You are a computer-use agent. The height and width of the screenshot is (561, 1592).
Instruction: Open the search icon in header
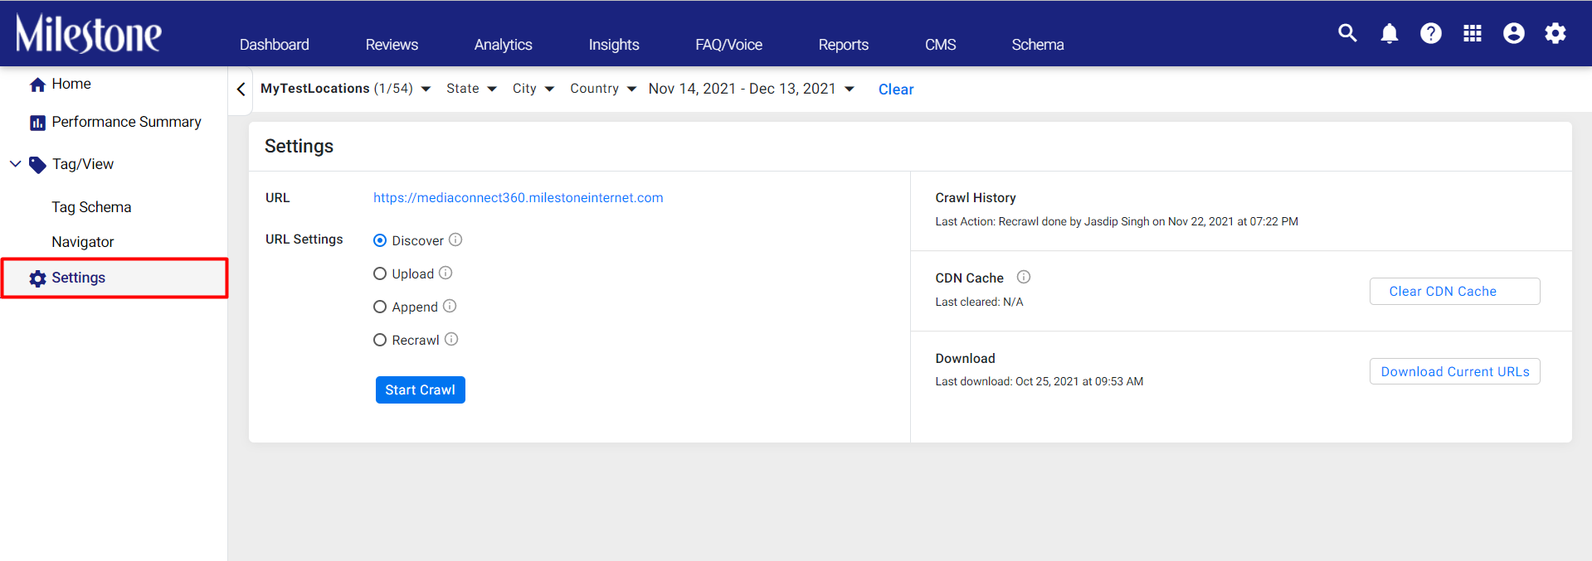click(x=1348, y=33)
